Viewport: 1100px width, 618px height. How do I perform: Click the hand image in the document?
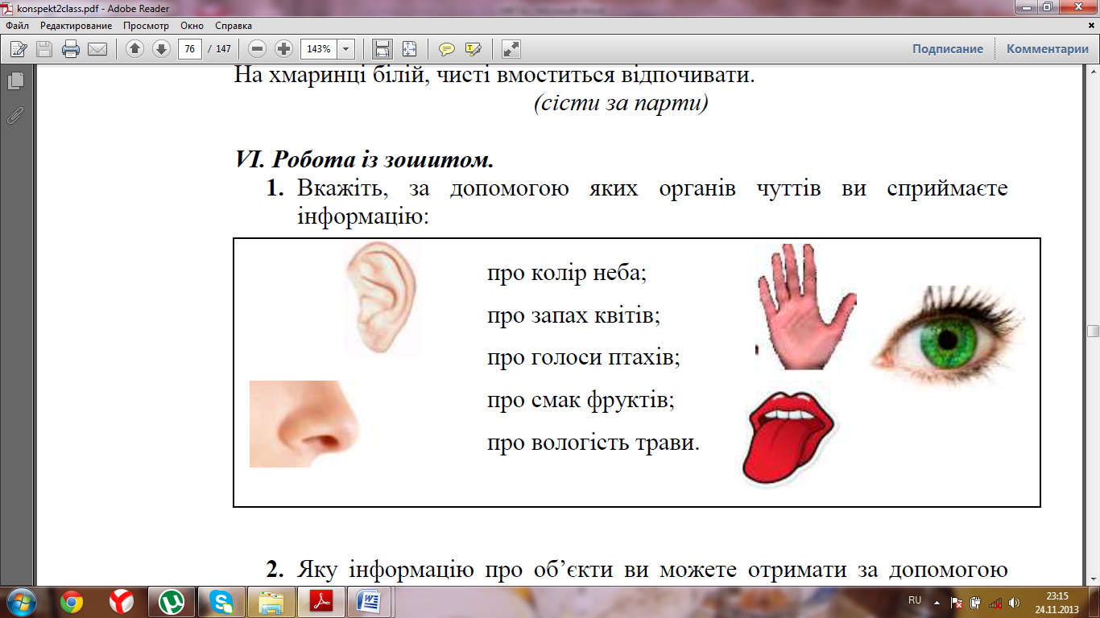[805, 307]
